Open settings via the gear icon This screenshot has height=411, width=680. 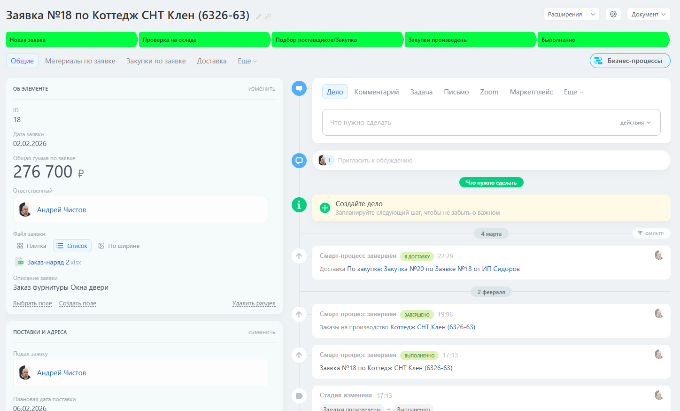click(x=613, y=14)
